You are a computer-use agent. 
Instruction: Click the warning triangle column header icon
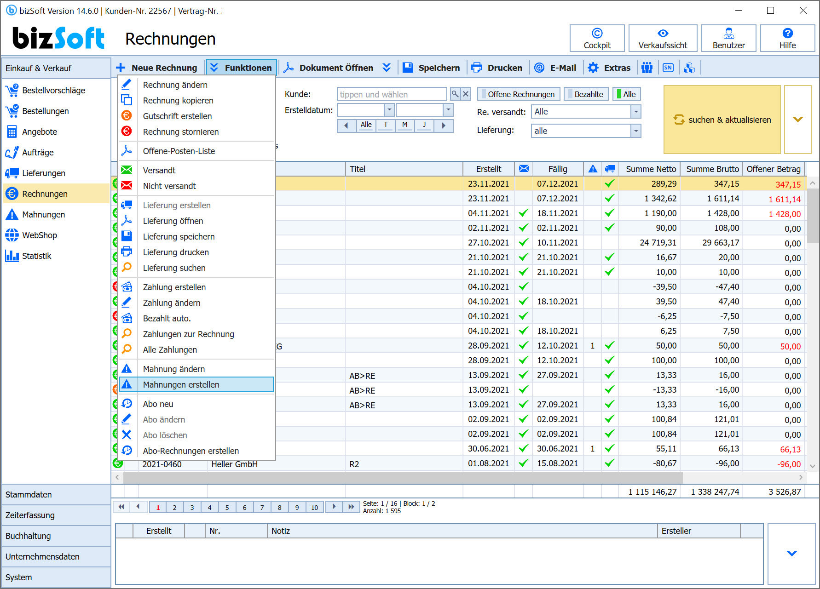593,169
